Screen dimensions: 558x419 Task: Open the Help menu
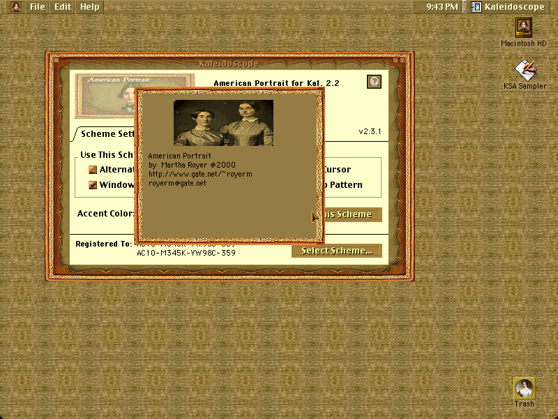pyautogui.click(x=90, y=7)
